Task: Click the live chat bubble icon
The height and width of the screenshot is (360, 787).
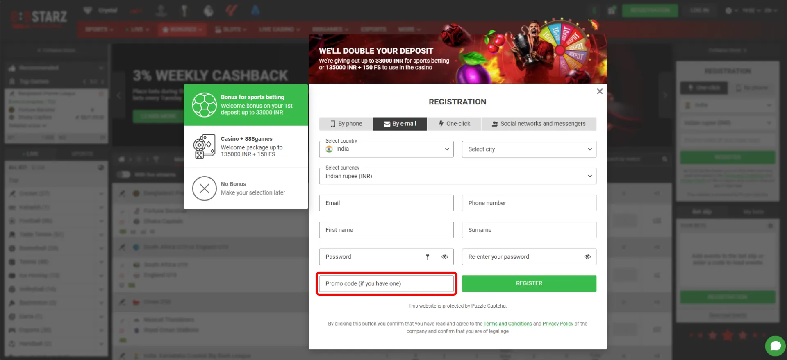Action: [775, 346]
